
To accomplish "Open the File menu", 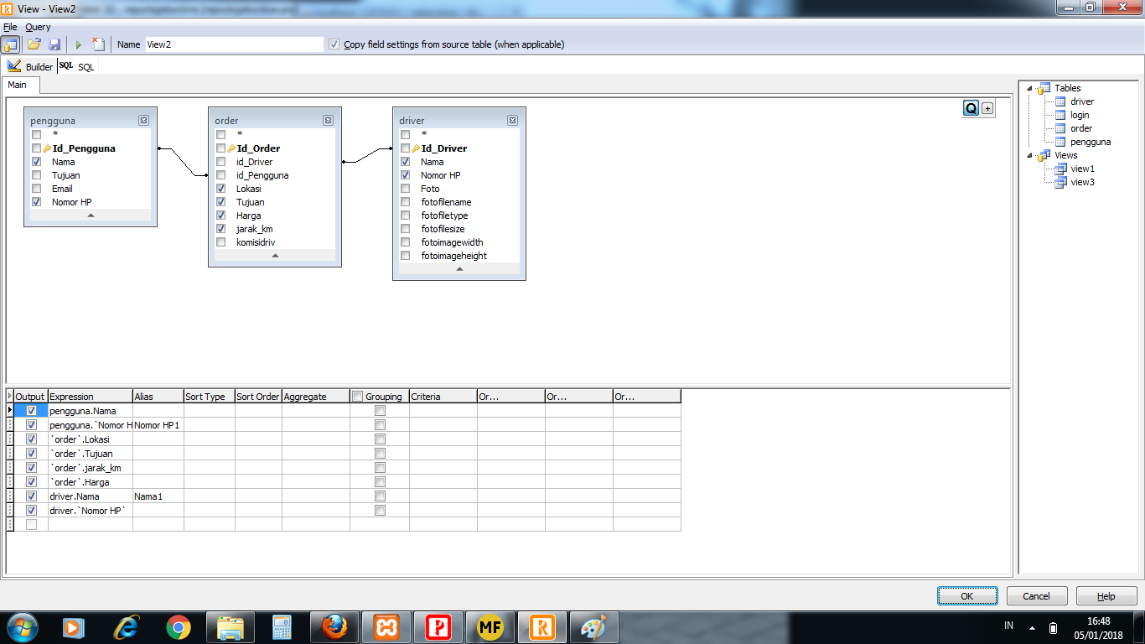I will 10,27.
